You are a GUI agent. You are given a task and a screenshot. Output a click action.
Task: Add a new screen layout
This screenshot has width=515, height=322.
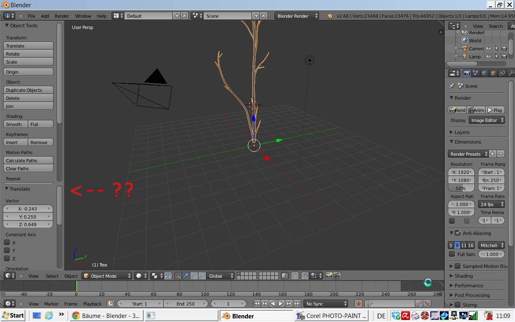[177, 16]
